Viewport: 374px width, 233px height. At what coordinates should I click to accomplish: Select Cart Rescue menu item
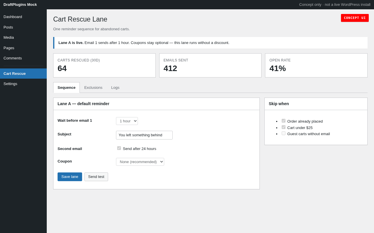coord(23,74)
